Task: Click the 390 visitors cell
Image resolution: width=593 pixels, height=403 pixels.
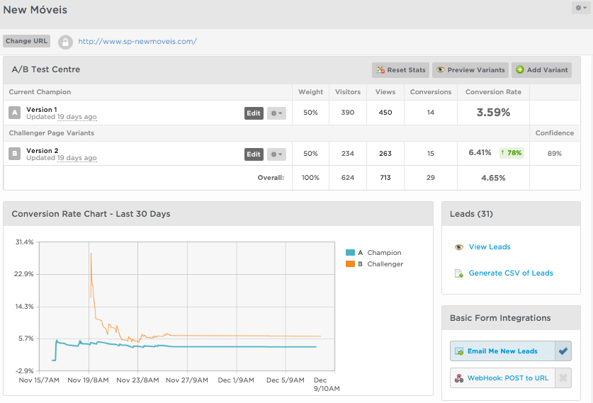Action: point(348,113)
